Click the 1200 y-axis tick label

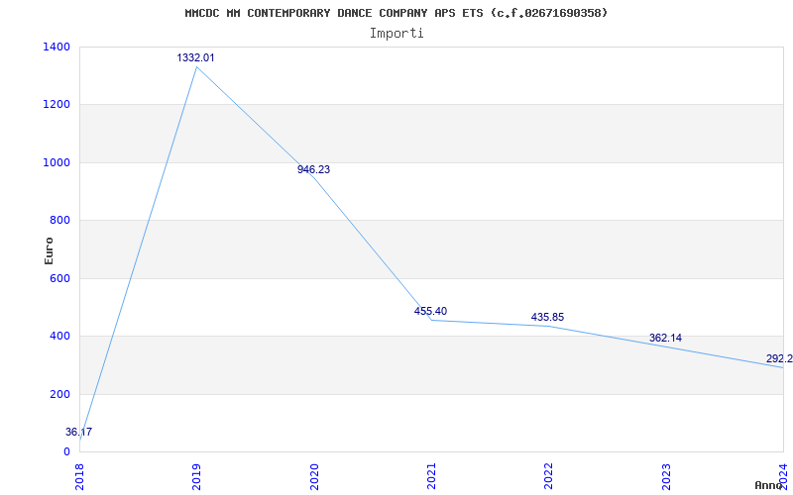57,105
